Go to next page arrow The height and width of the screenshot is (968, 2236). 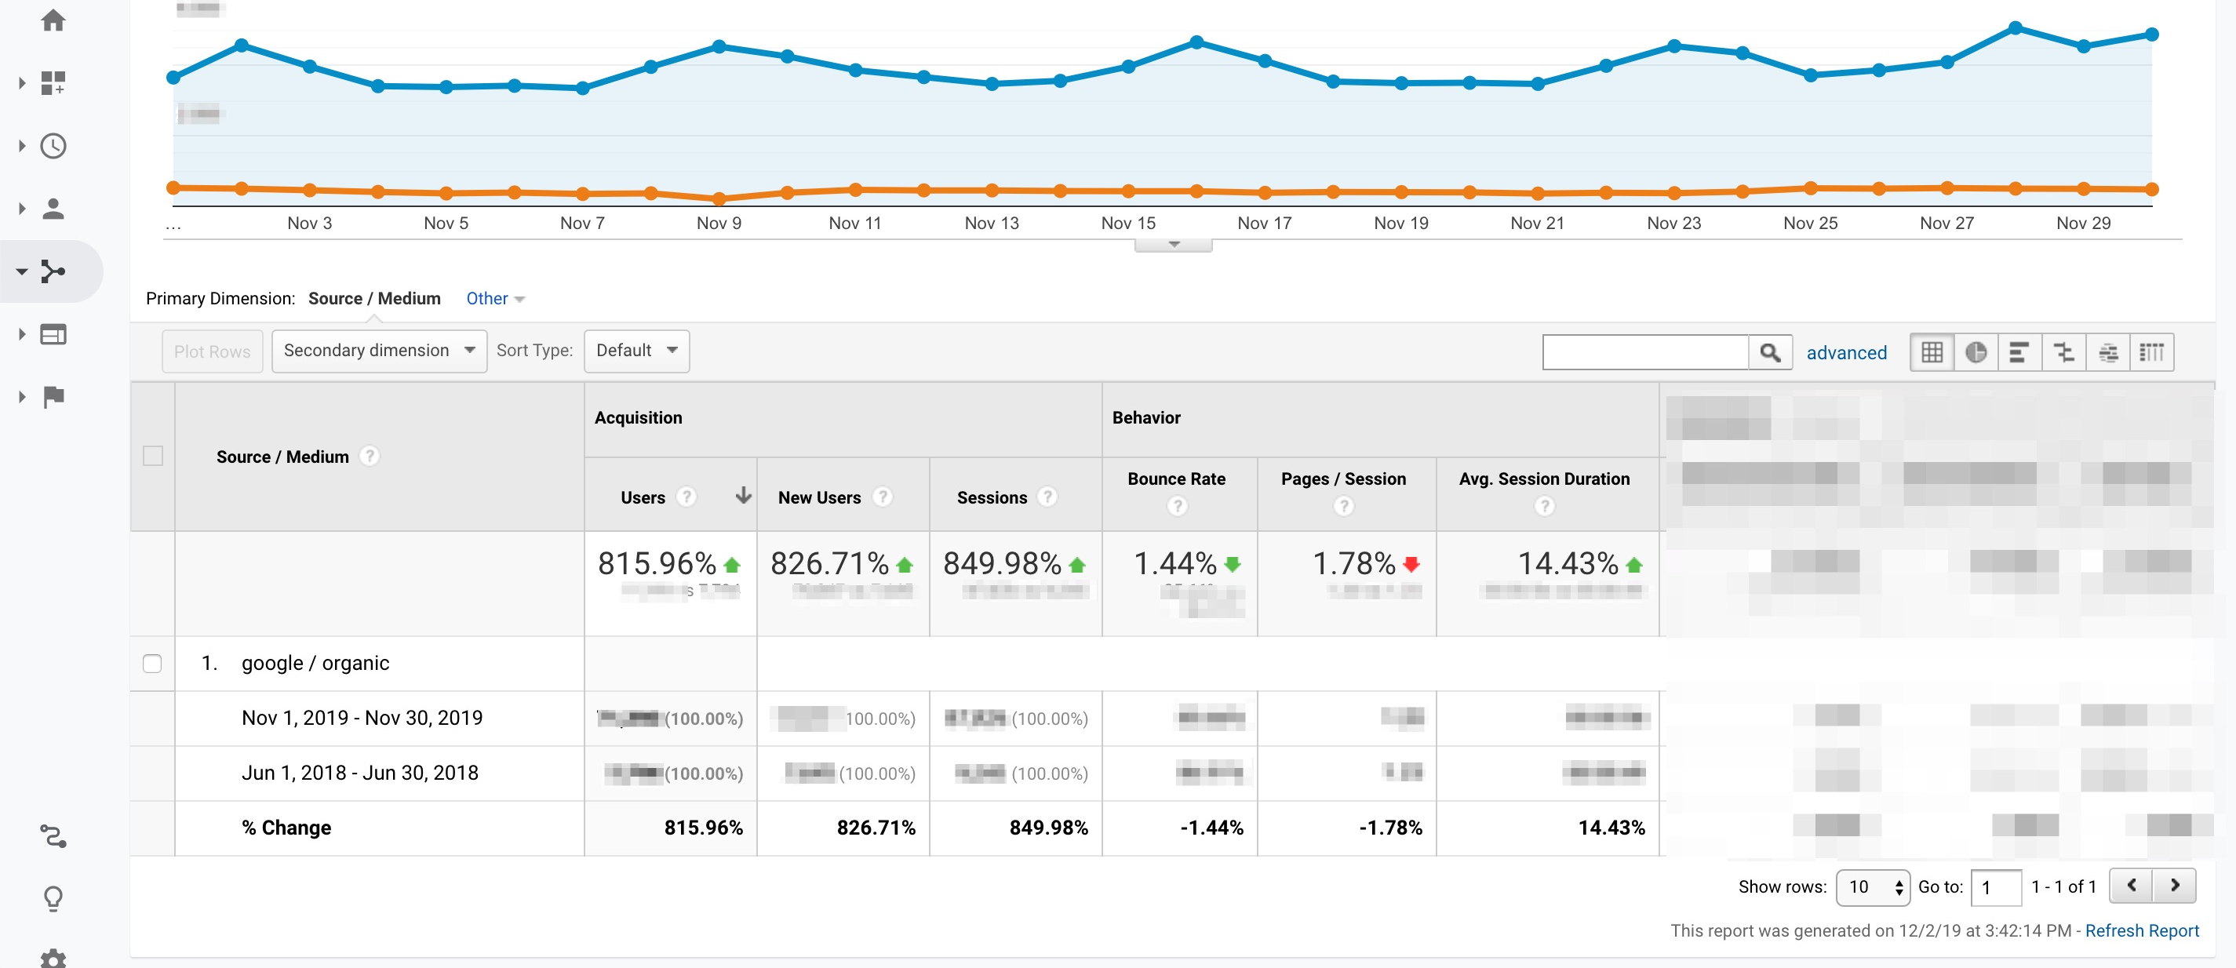point(2174,886)
